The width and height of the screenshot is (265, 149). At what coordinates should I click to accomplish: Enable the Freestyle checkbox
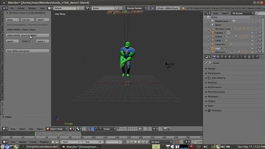[209, 111]
